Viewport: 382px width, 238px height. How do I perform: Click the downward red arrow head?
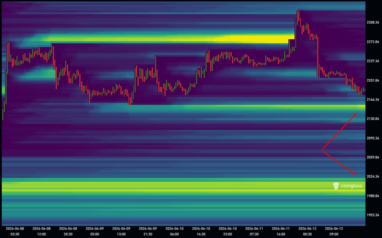point(355,174)
